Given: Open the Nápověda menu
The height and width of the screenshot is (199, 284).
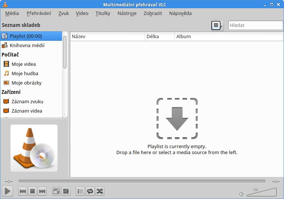Looking at the screenshot, I should (x=180, y=13).
